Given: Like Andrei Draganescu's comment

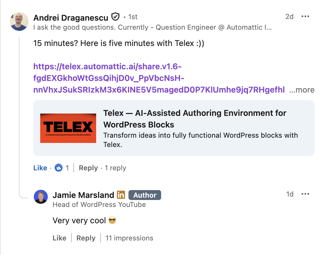Looking at the screenshot, I should tap(40, 168).
